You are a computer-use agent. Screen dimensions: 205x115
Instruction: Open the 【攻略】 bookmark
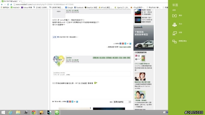[x=41, y=8]
